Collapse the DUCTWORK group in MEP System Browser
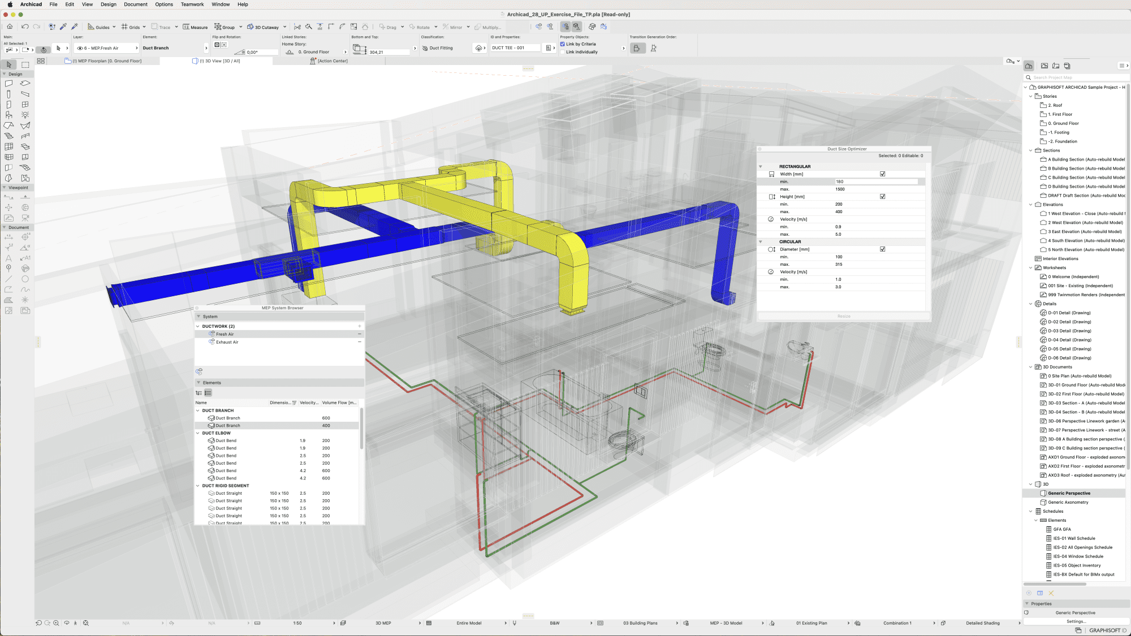Screen dimensions: 1131x636 tap(198, 326)
